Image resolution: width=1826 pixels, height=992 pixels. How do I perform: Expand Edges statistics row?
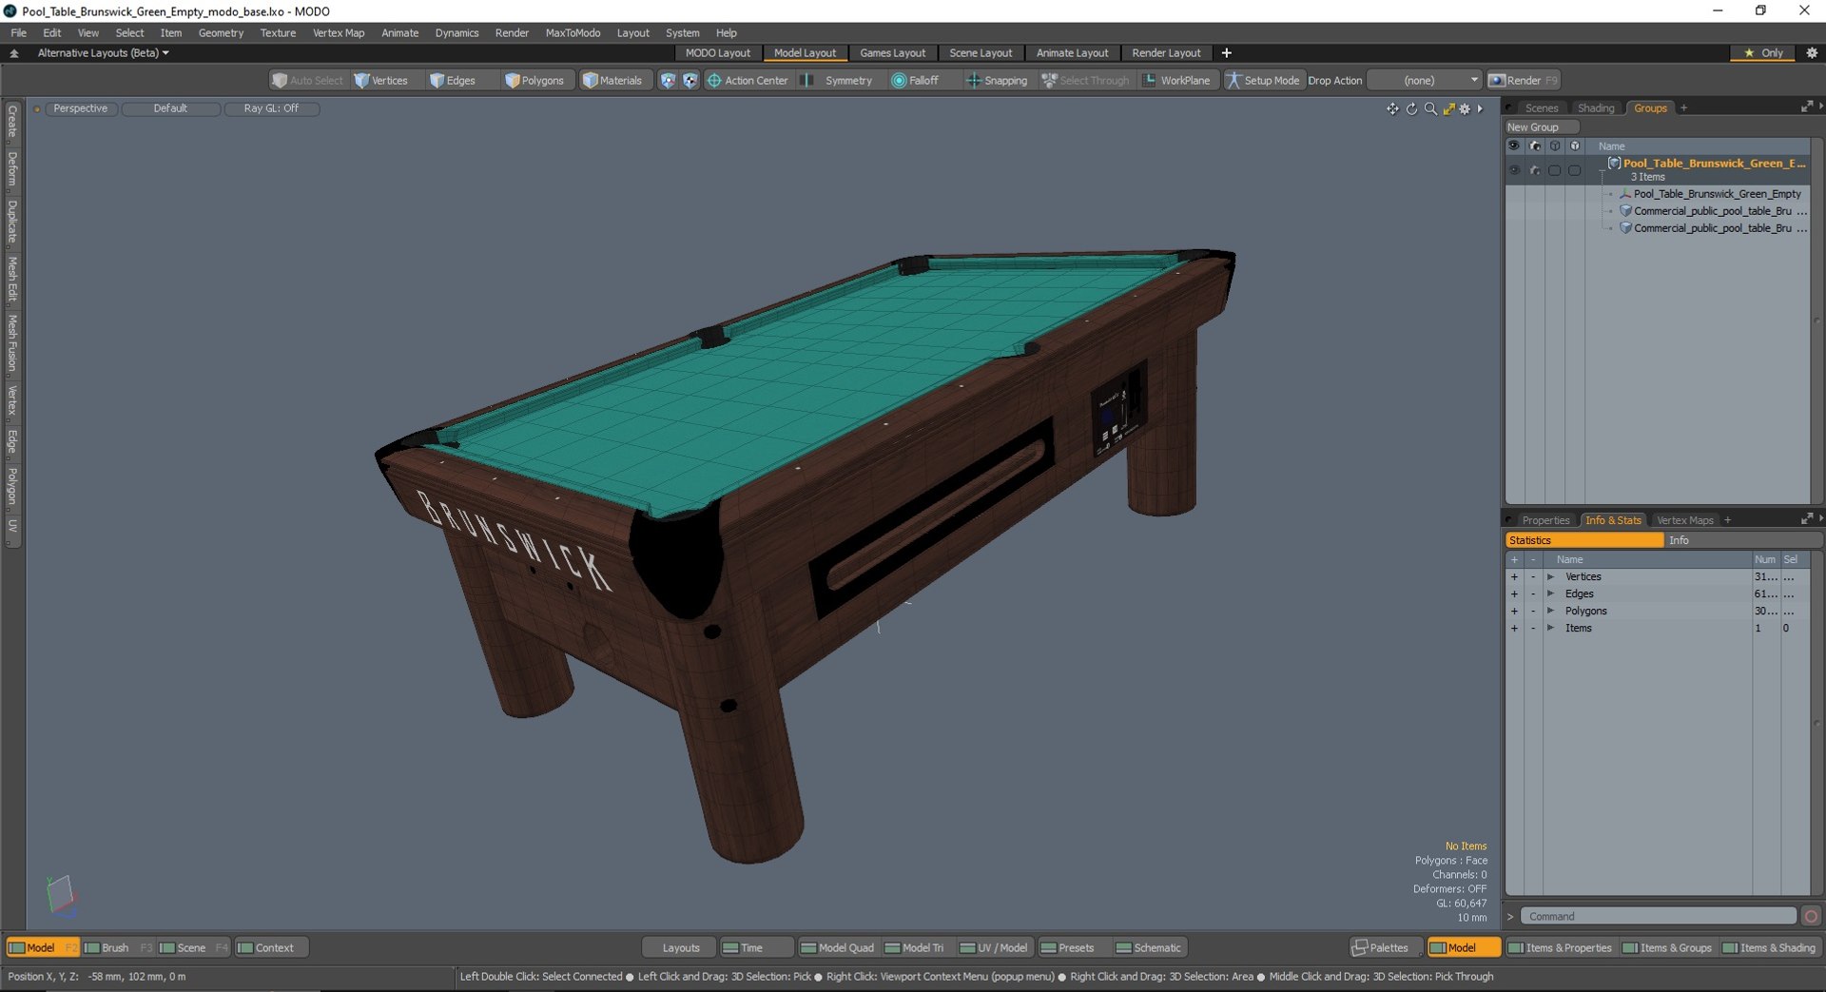[x=1550, y=594]
